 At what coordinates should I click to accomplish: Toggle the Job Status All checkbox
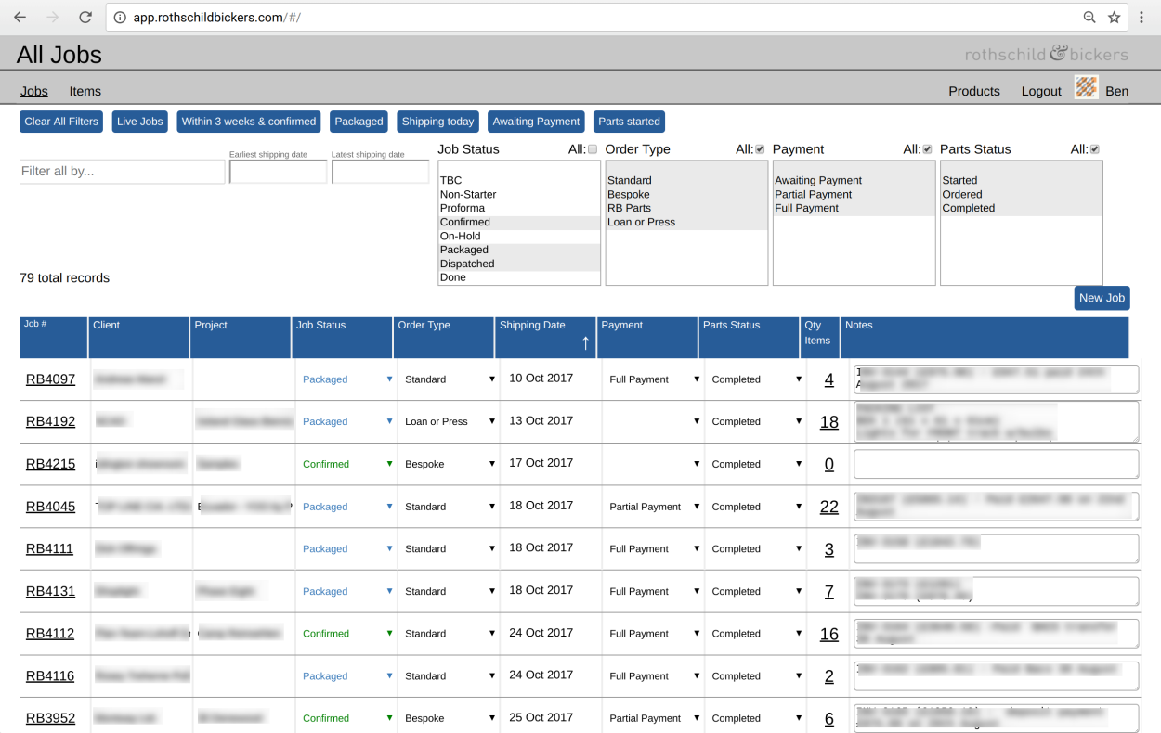pyautogui.click(x=593, y=149)
